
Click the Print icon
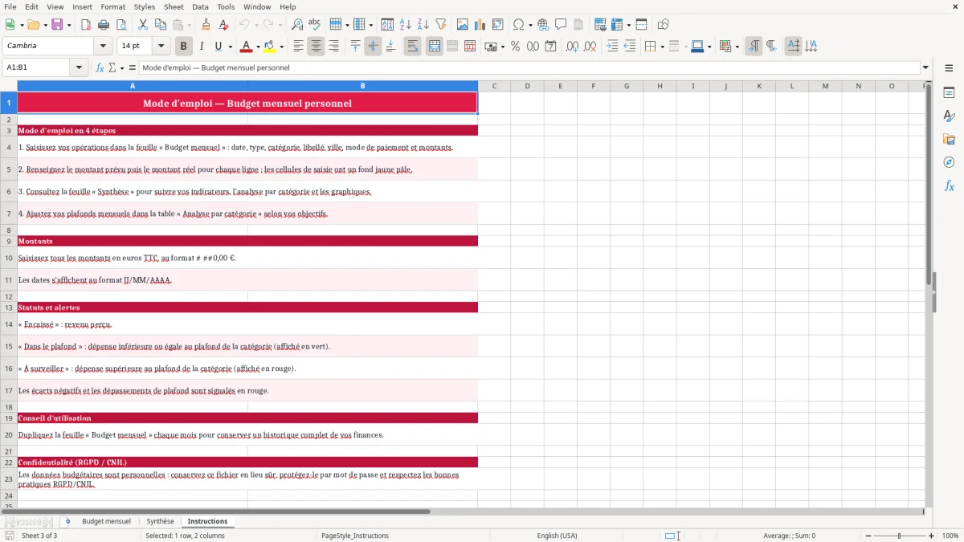click(104, 25)
